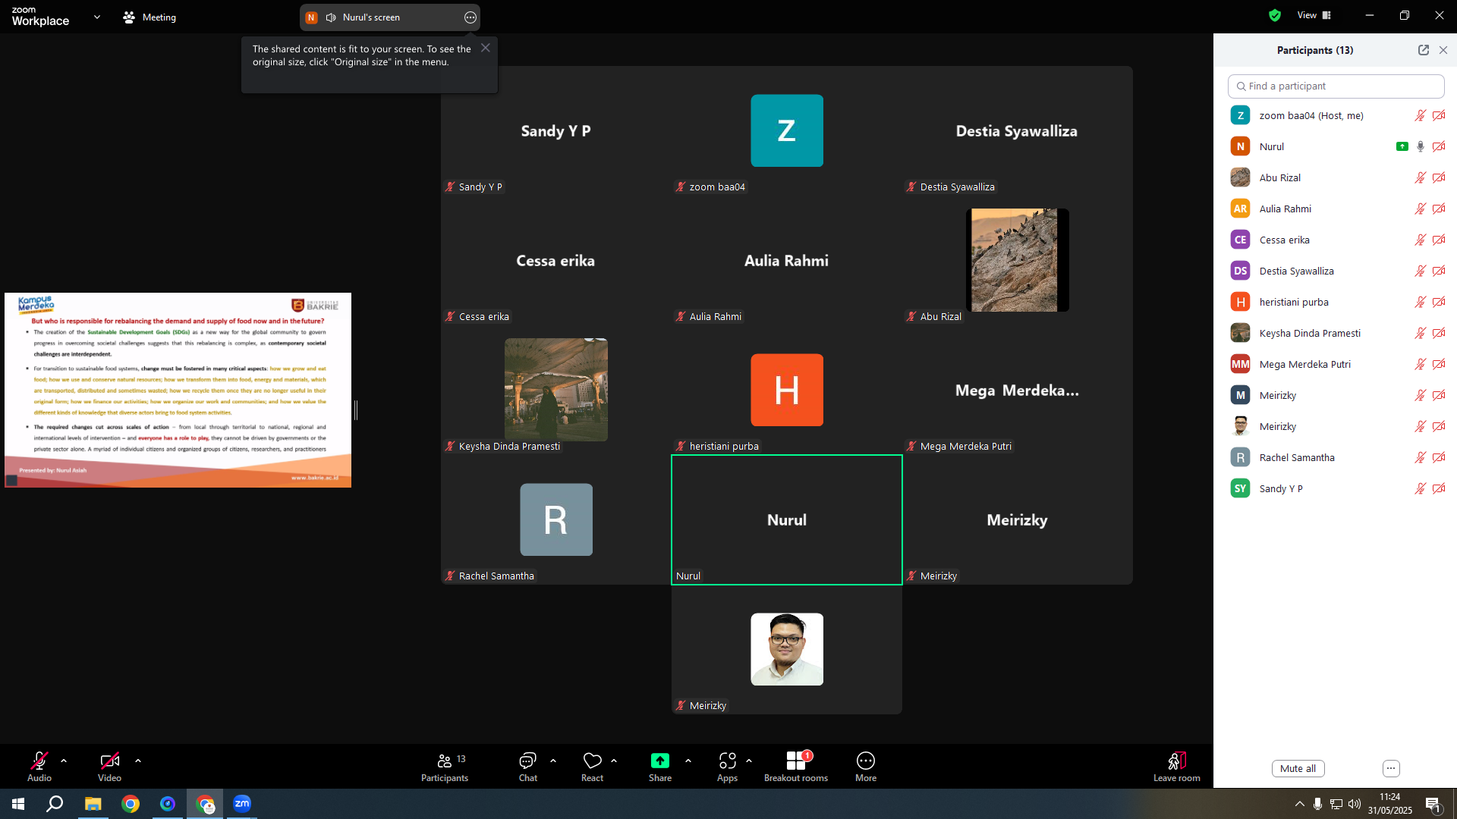
Task: Open Breakout rooms
Action: pos(796,761)
